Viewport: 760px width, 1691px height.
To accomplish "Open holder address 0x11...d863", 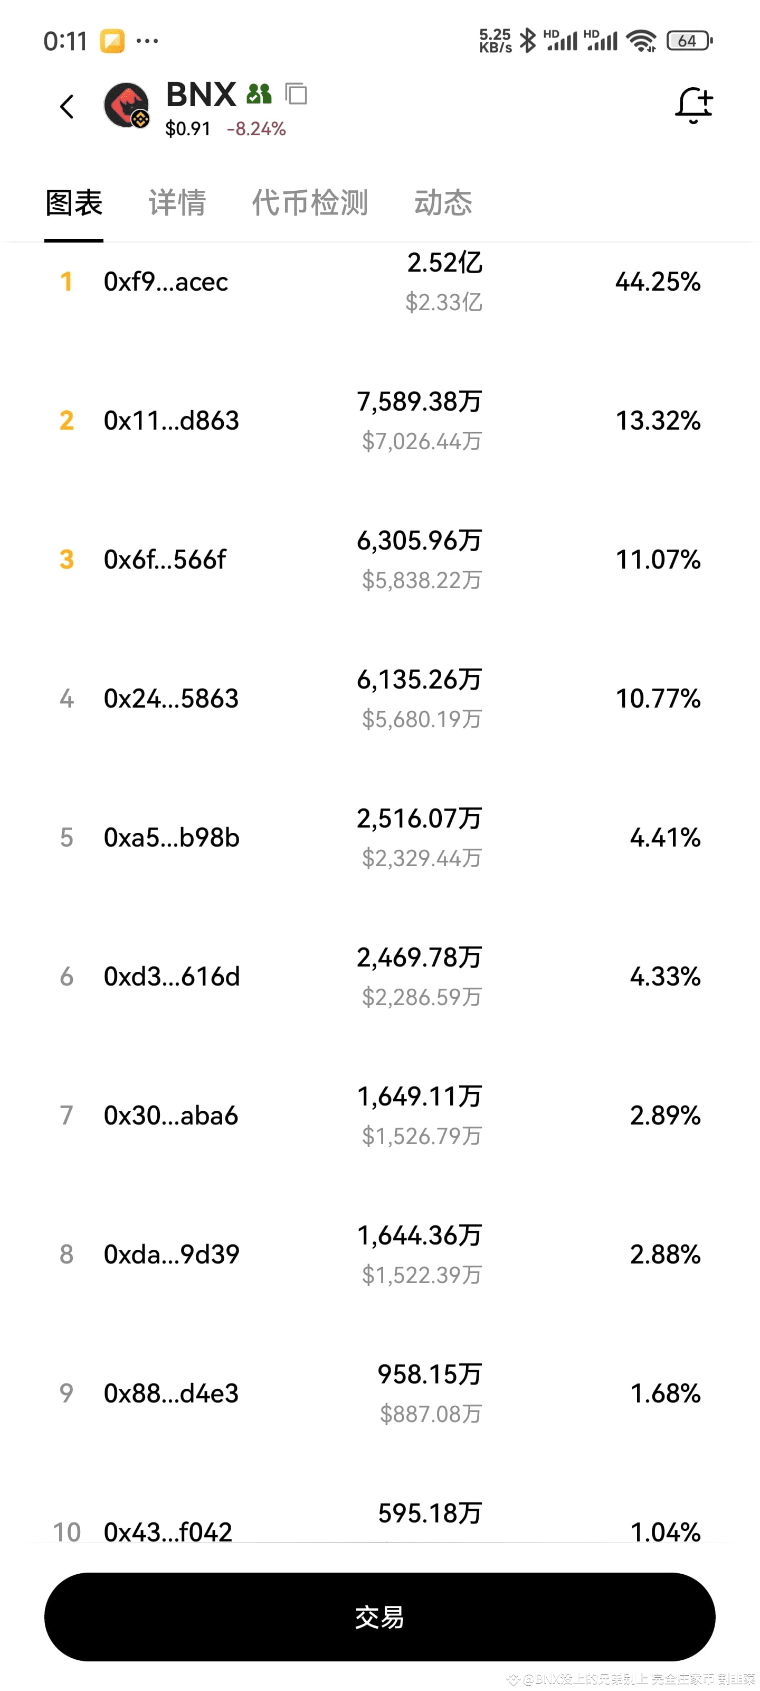I will click(x=171, y=421).
